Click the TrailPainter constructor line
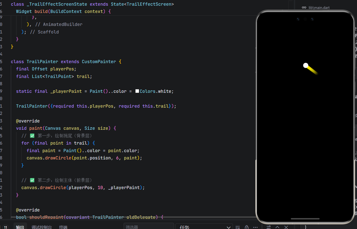Viewport: 357px width, 229px height. [96, 106]
